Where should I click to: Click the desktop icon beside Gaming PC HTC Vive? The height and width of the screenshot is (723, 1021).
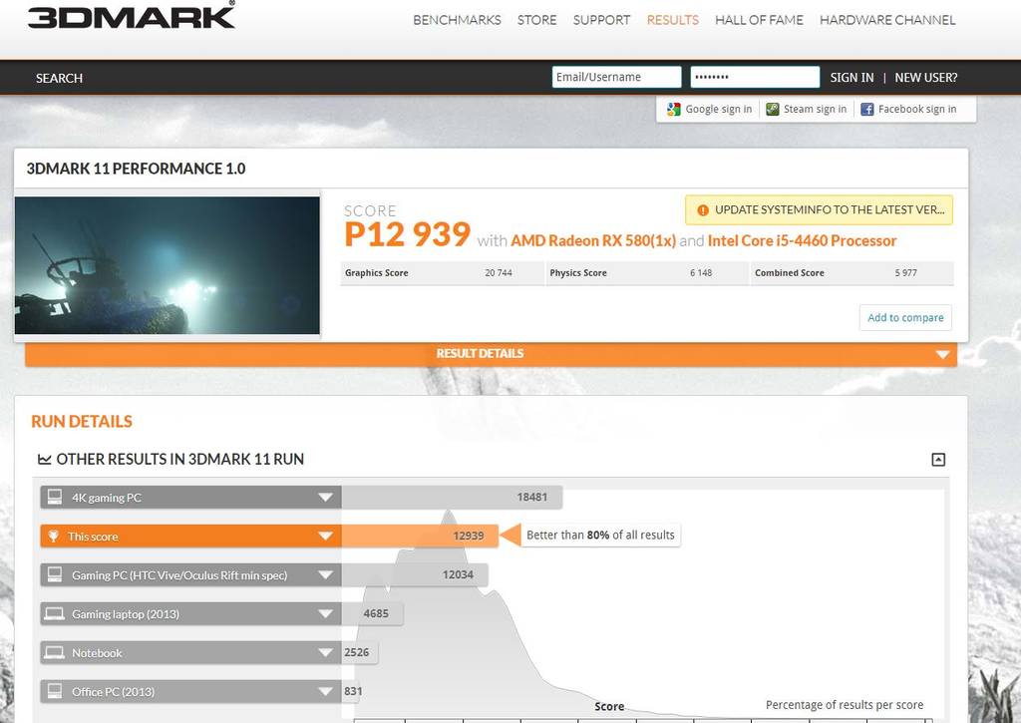pos(55,574)
